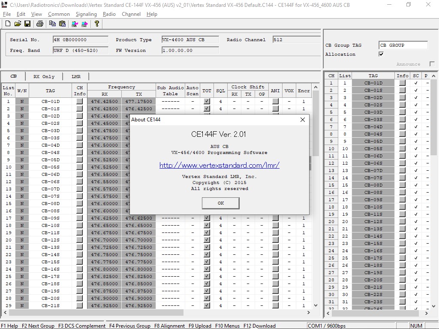Select the CB tab
Image resolution: width=439 pixels, height=329 pixels.
(x=13, y=76)
